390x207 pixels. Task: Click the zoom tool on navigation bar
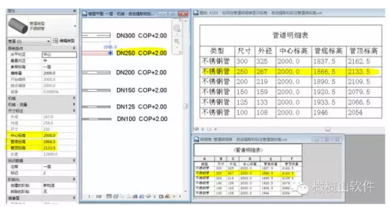tap(177, 41)
